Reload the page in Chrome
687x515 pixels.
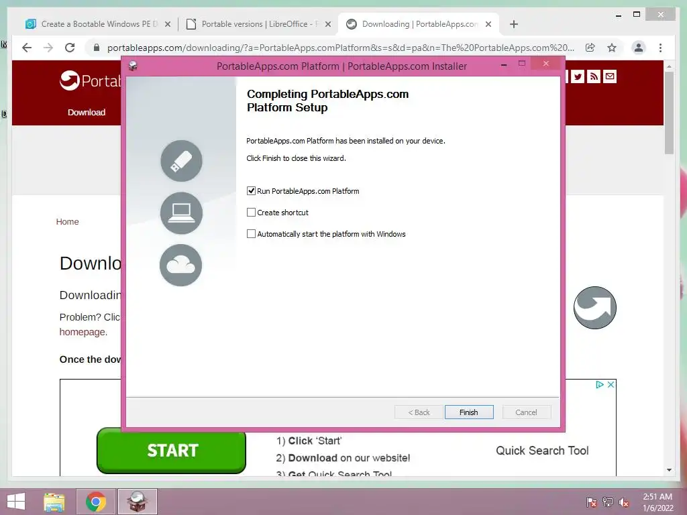70,48
